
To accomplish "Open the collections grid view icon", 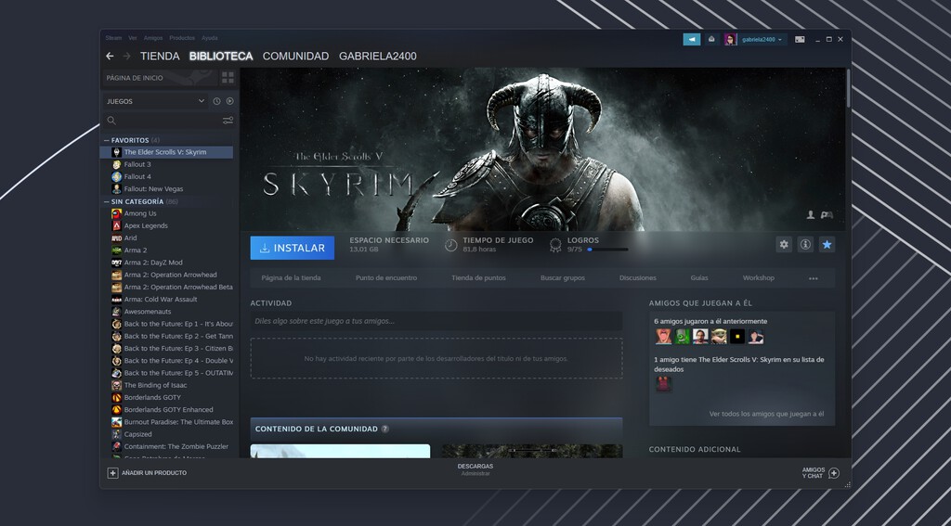I will click(228, 78).
